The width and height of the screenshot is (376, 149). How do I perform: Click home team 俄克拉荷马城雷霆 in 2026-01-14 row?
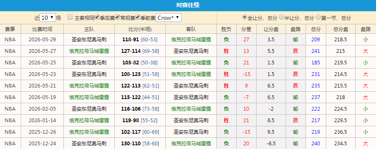(89, 121)
